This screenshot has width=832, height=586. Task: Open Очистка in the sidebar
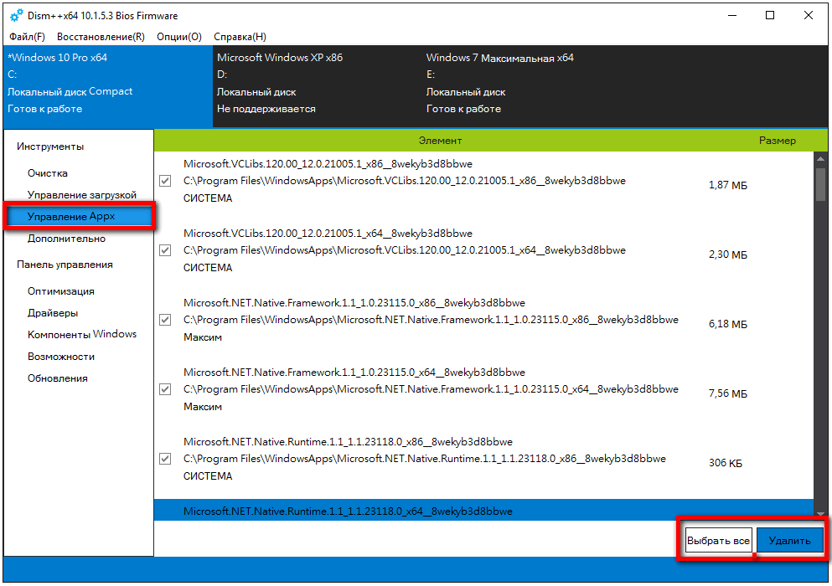click(48, 173)
